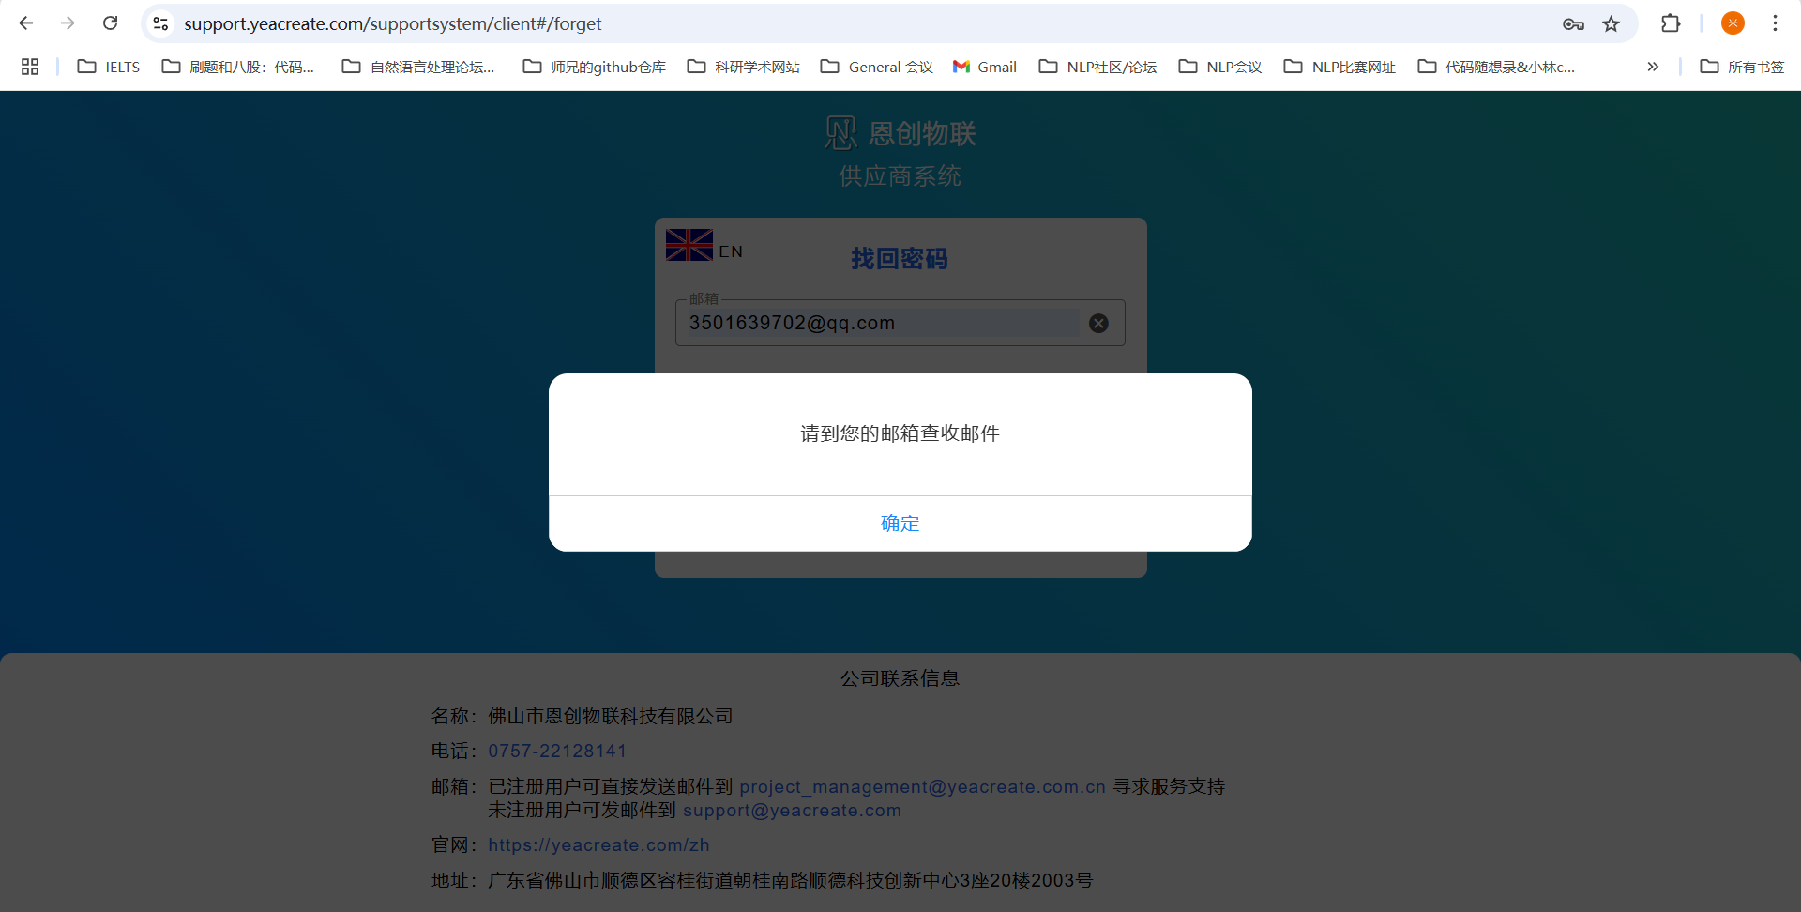Image resolution: width=1801 pixels, height=912 pixels.
Task: Open the 所有书签 folder
Action: click(x=1742, y=67)
